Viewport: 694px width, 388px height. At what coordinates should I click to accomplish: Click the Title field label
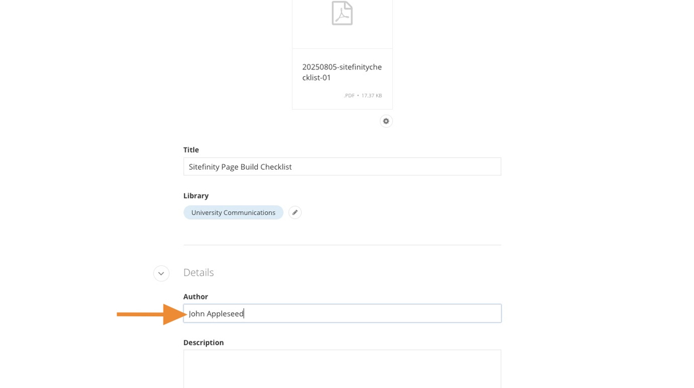pyautogui.click(x=191, y=150)
